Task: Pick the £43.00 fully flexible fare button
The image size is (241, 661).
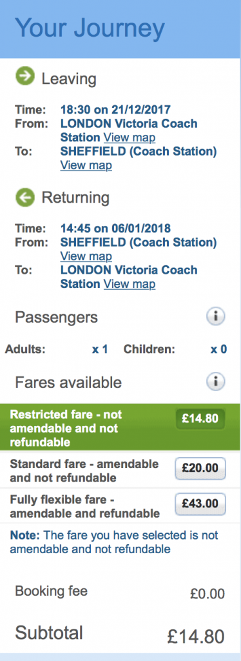Action: 200,505
